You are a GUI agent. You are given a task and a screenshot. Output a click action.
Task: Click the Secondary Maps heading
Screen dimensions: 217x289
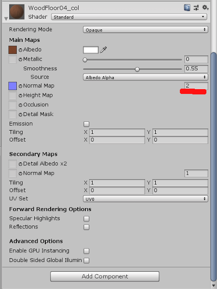coord(33,154)
